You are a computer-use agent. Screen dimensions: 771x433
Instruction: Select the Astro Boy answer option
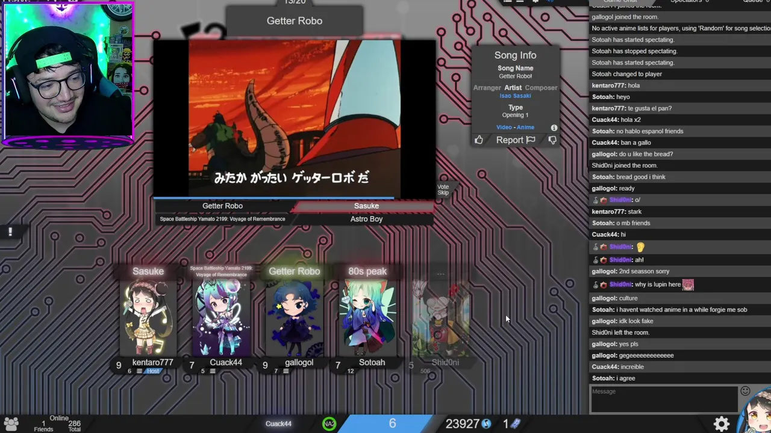366,219
